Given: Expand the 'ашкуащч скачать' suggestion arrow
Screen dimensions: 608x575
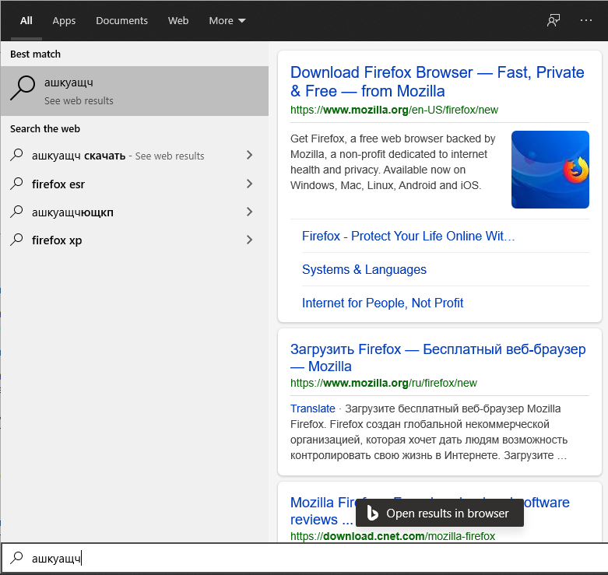Looking at the screenshot, I should (250, 155).
